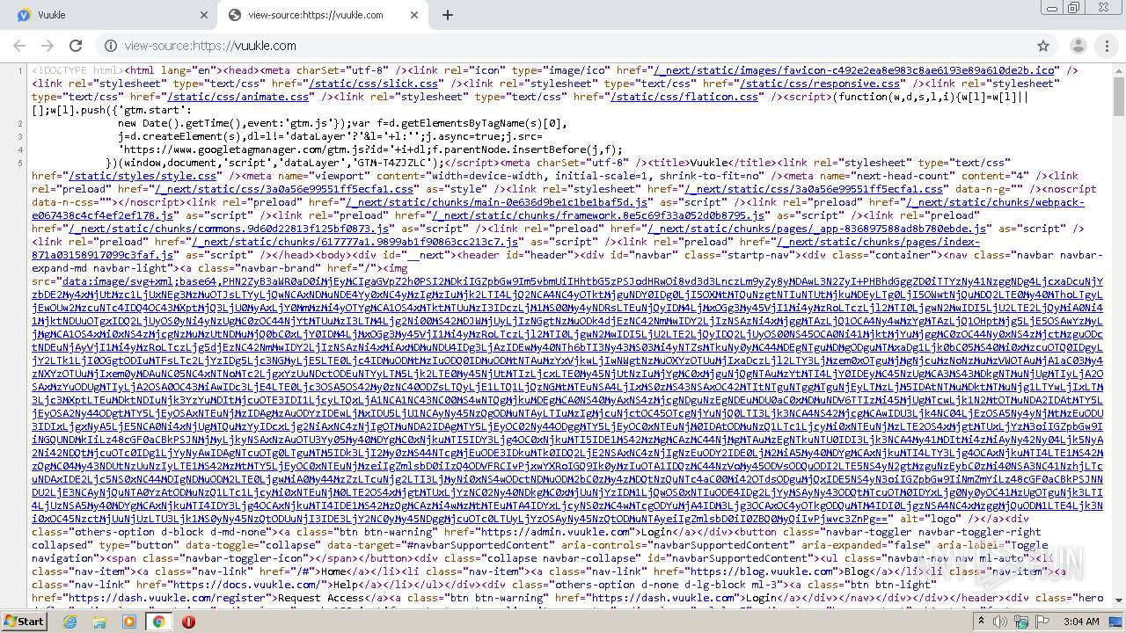This screenshot has height=633, width=1126.
Task: Close the view-source:https://vuukle.com tab
Action: 414,15
